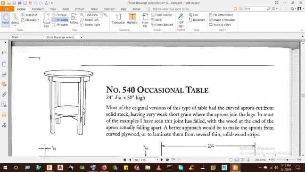305x172 pixels.
Task: Click the status bar zoom slider handle
Action: pyautogui.click(x=287, y=160)
